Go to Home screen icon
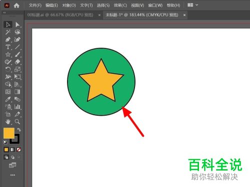 click(x=16, y=5)
